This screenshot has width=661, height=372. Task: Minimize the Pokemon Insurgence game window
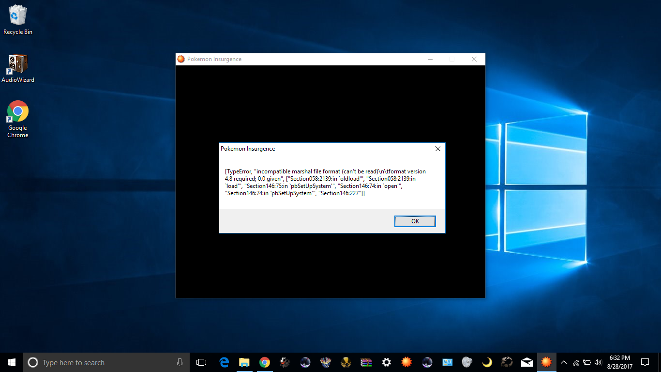(x=430, y=59)
